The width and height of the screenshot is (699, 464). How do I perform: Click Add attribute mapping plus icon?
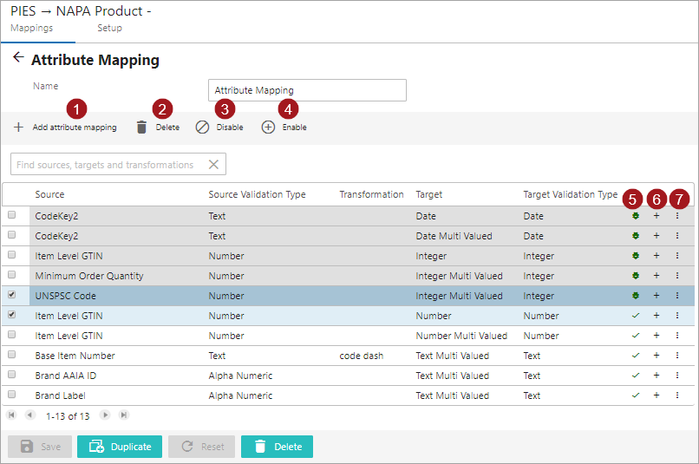18,127
